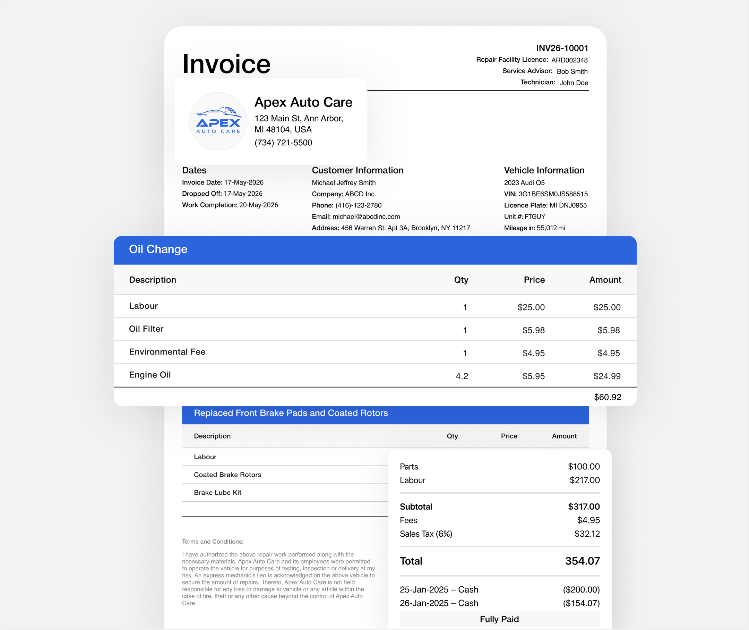Viewport: 749px width, 630px height.
Task: Click customer phone (416)-123-2780
Action: coord(347,205)
